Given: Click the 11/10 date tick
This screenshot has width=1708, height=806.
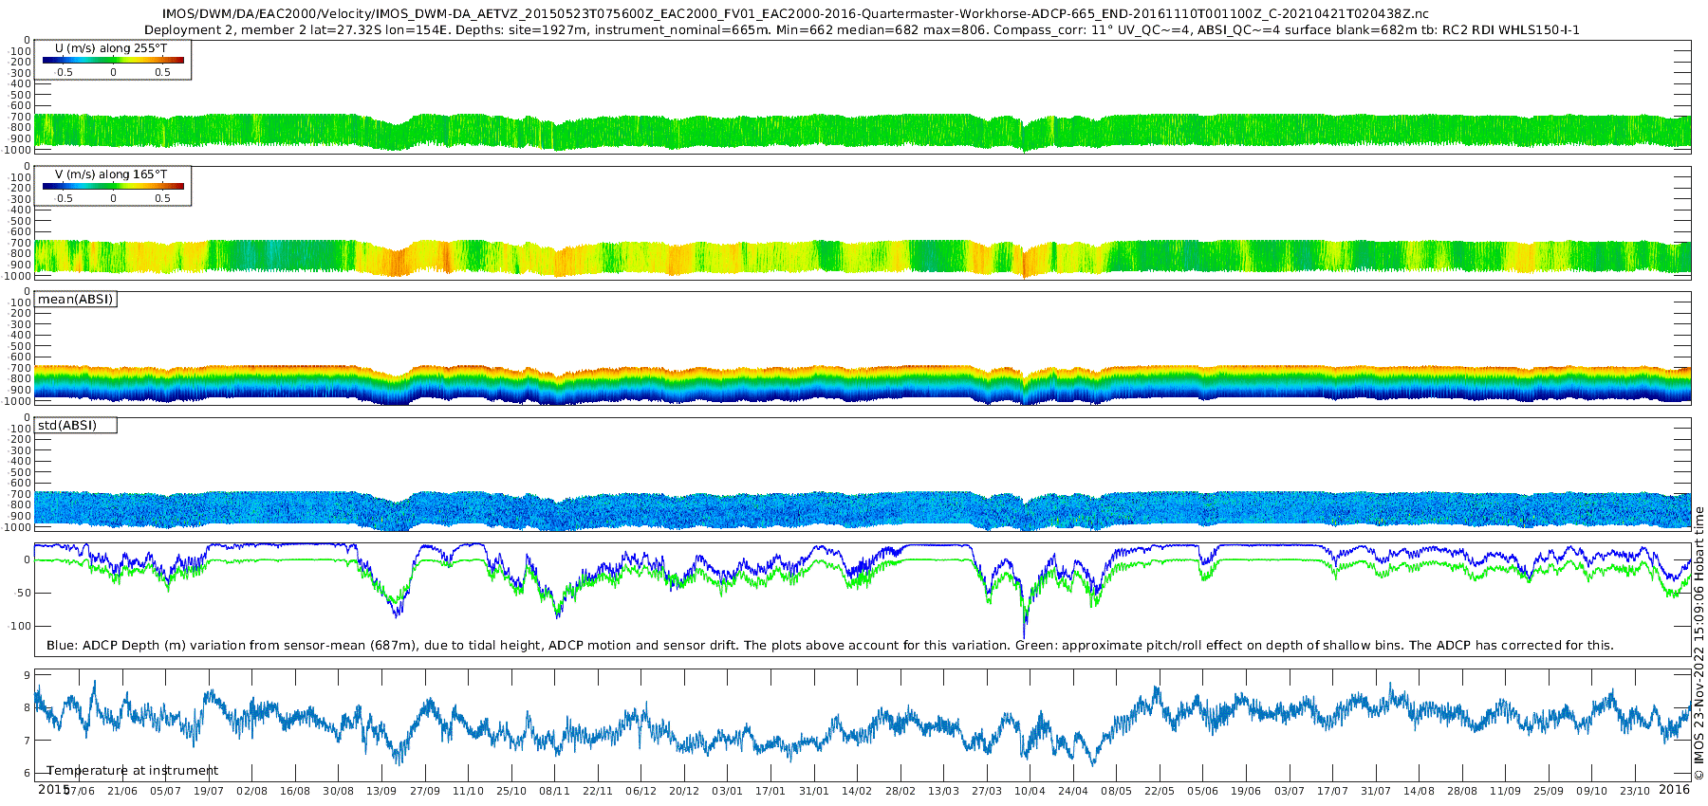Looking at the screenshot, I should (x=468, y=791).
